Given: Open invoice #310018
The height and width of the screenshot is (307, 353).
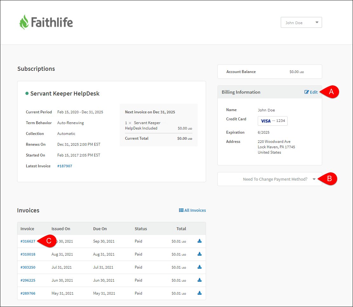Looking at the screenshot, I should pyautogui.click(x=28, y=254).
